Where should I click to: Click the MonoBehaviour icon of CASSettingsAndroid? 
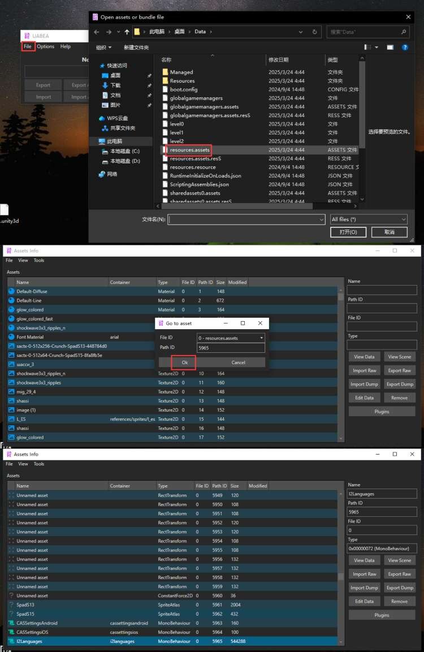[12, 623]
